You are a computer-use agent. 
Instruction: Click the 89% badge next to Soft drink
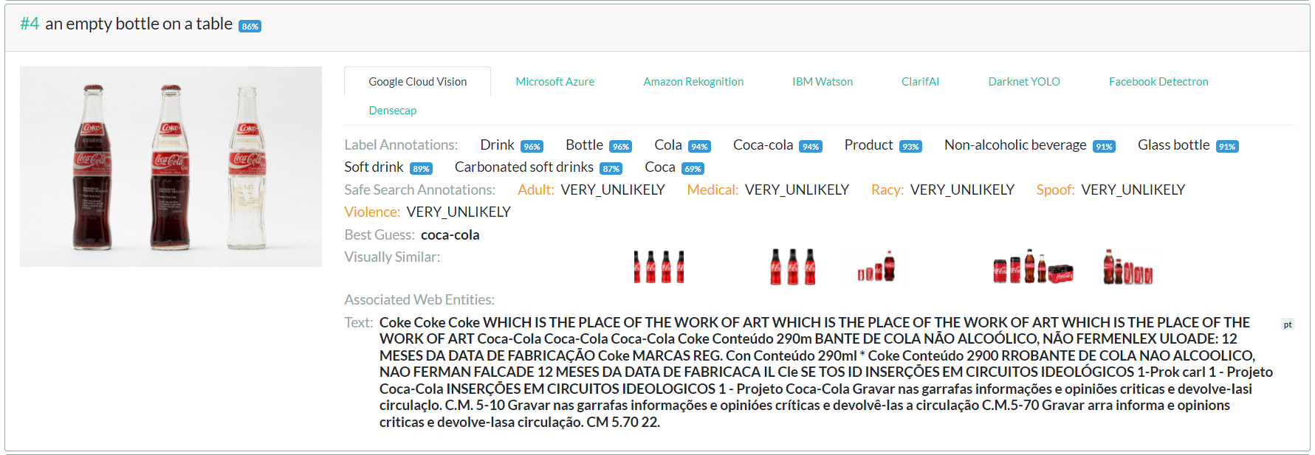tap(422, 169)
